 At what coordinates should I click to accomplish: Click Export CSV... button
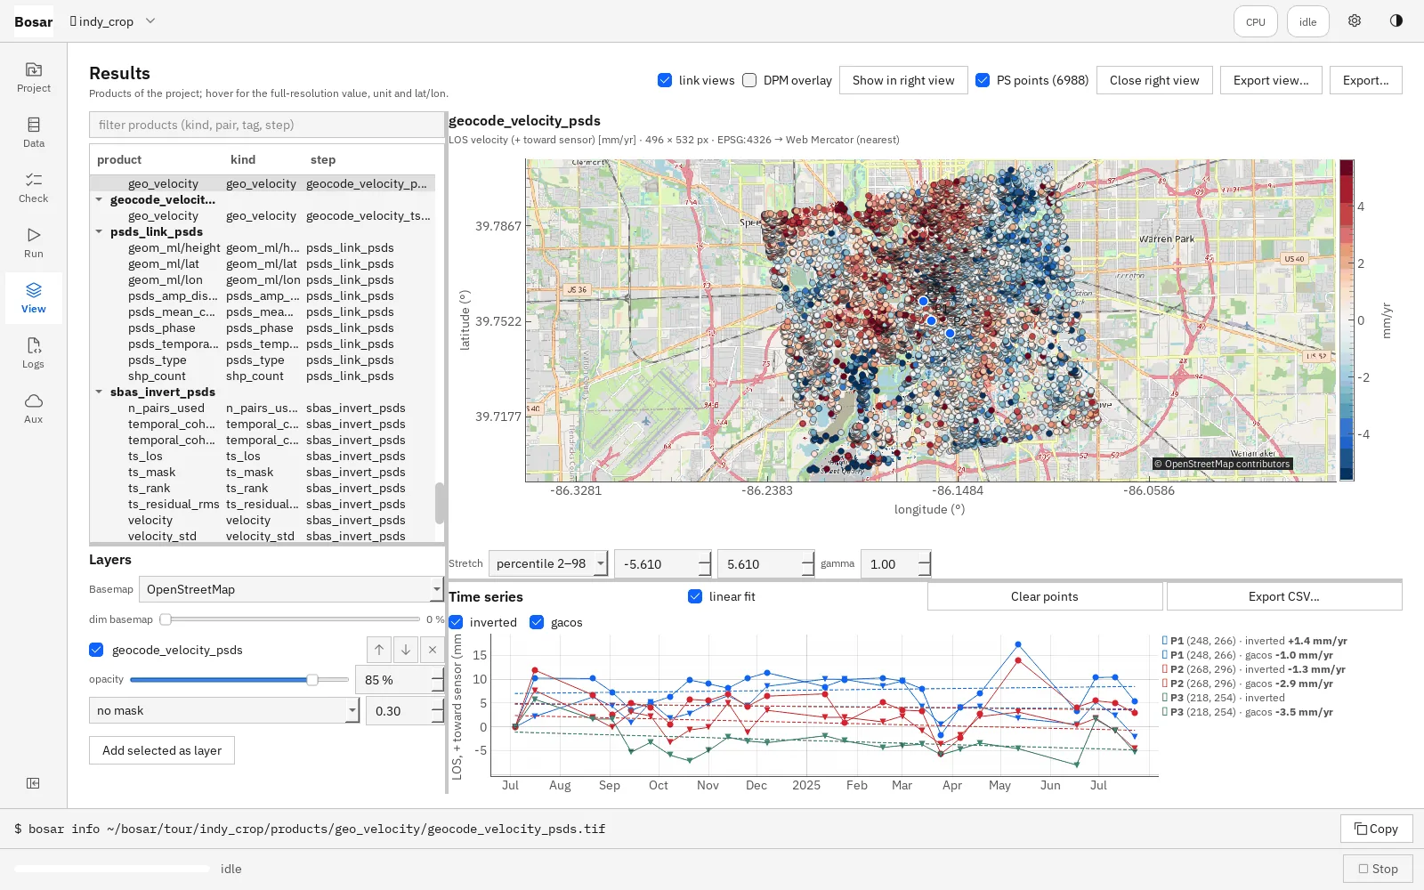(1284, 596)
